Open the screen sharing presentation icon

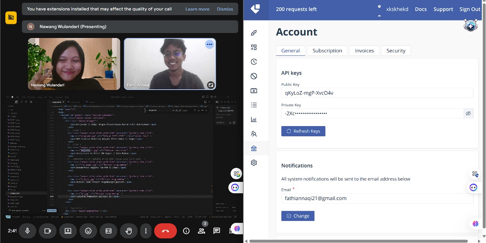coord(68,230)
